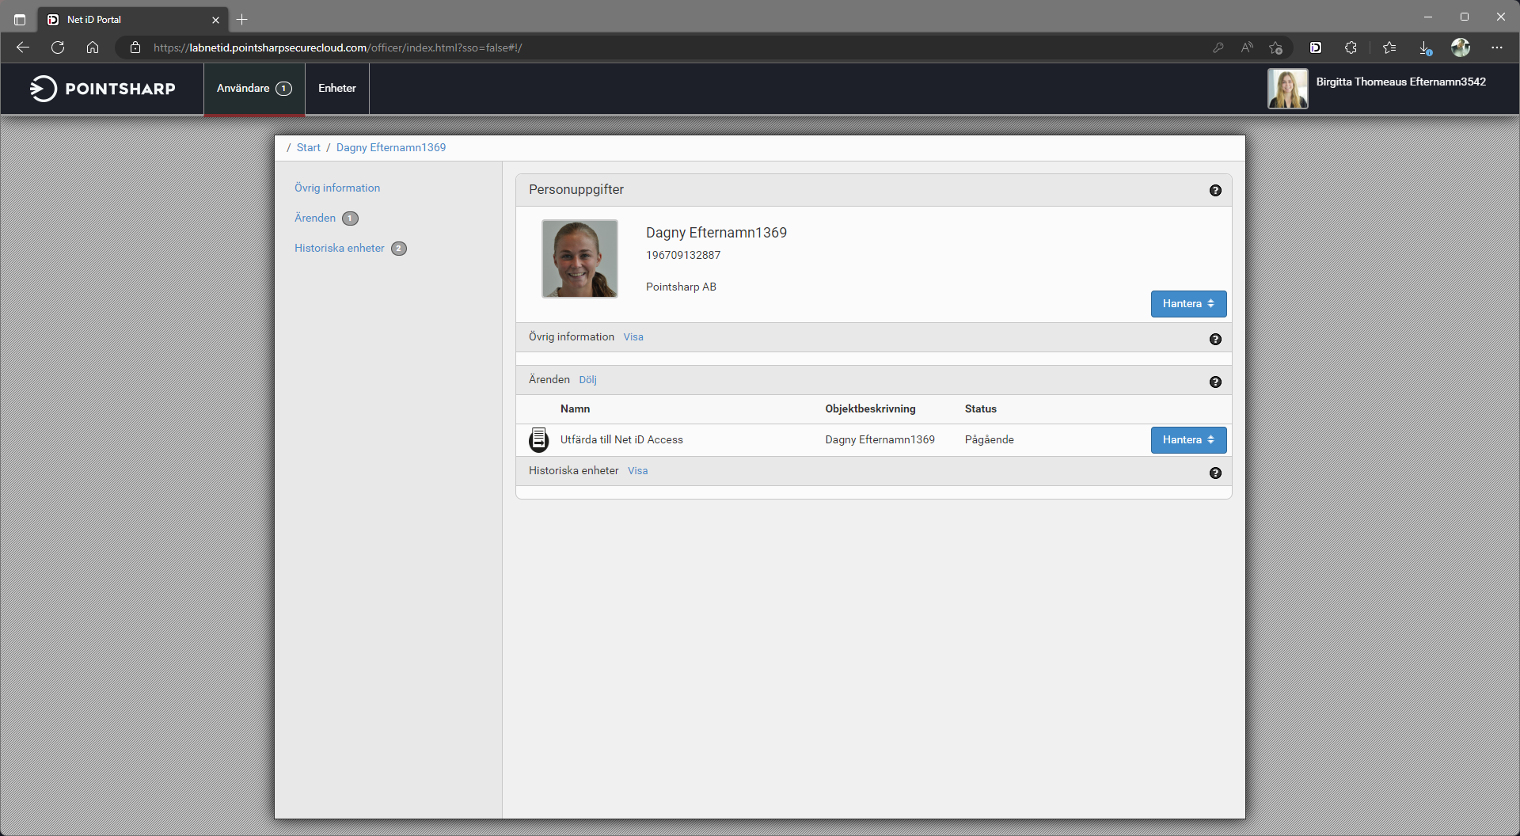Click Dagny's profile photo
This screenshot has height=836, width=1520.
(x=579, y=259)
